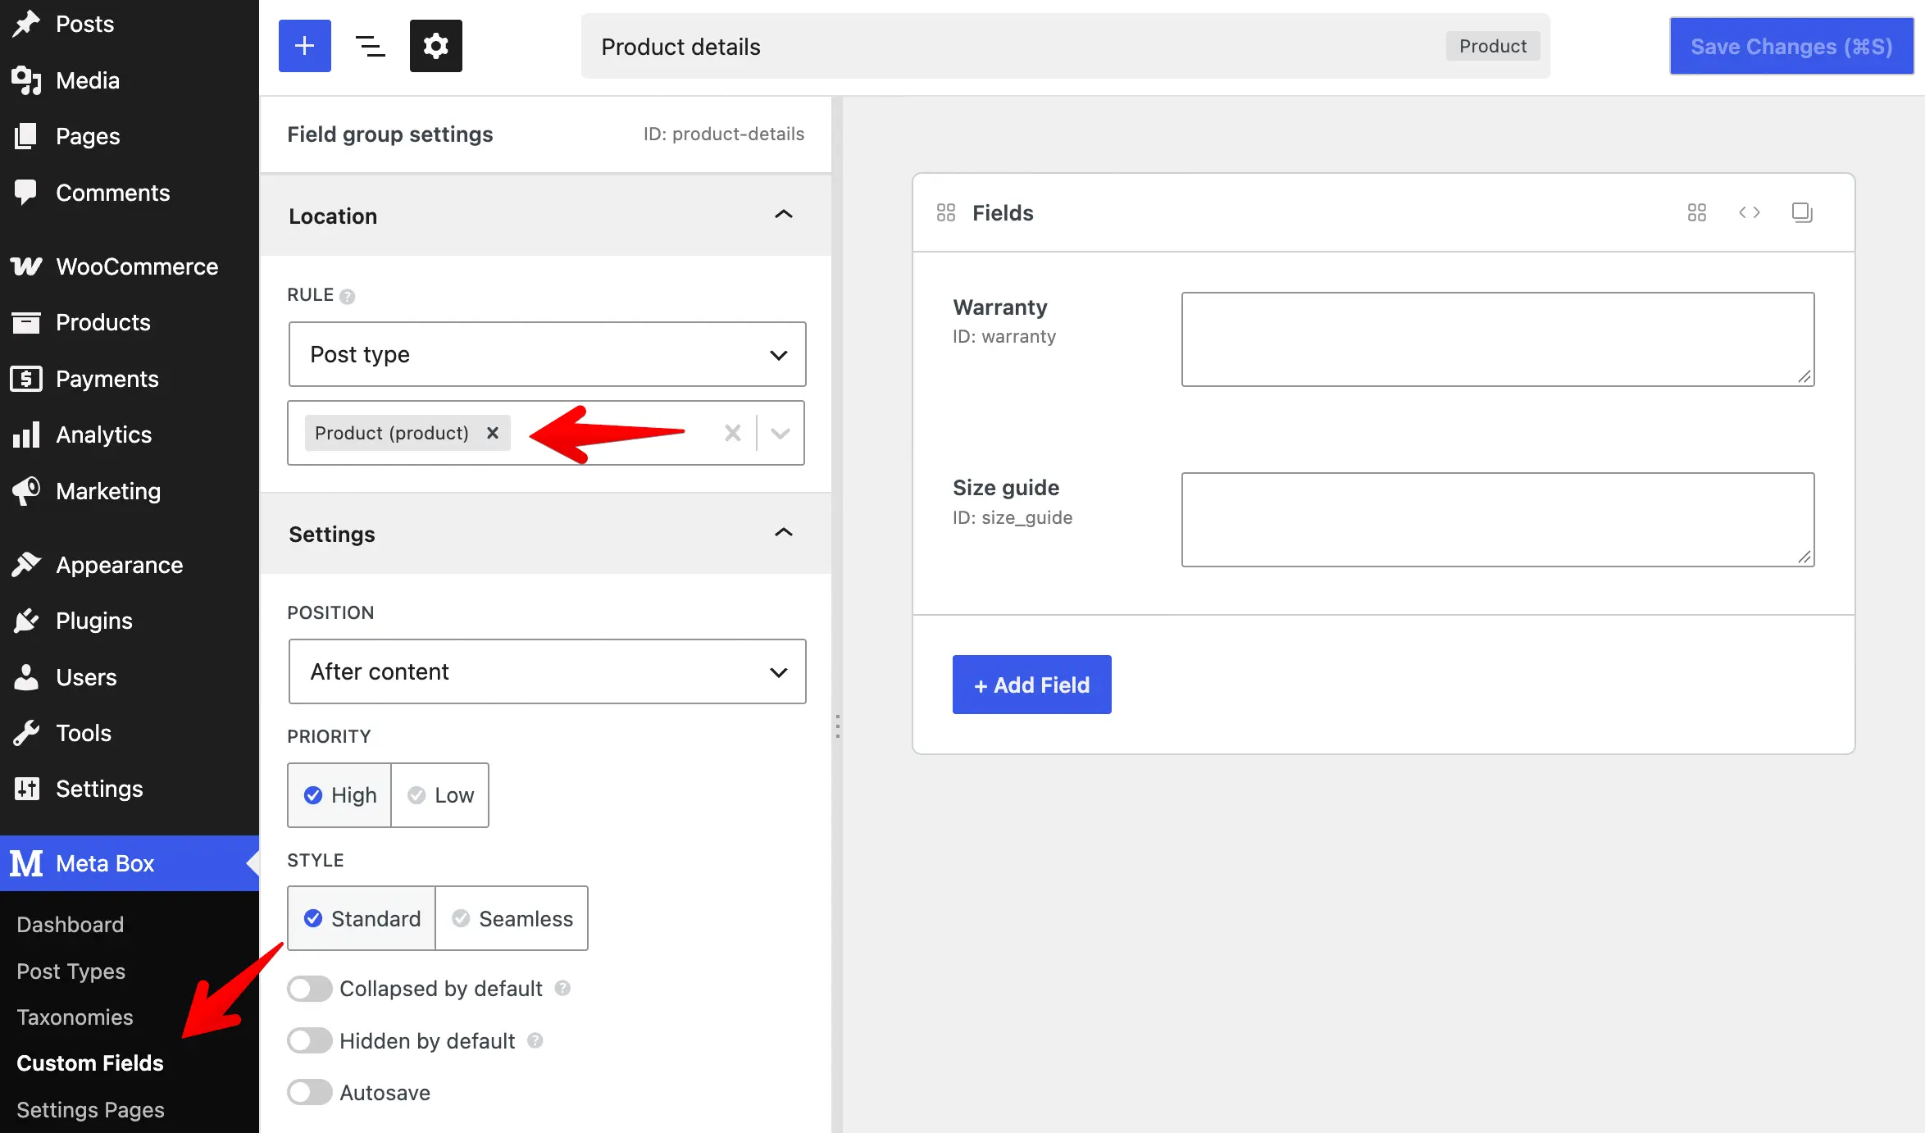Remove the Product (product) tag
Image resolution: width=1925 pixels, height=1133 pixels.
pyautogui.click(x=493, y=433)
